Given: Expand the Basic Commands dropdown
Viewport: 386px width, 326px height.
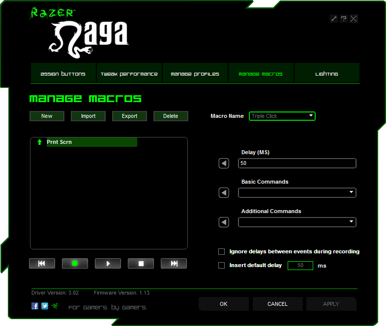Looking at the screenshot, I should pyautogui.click(x=297, y=193).
